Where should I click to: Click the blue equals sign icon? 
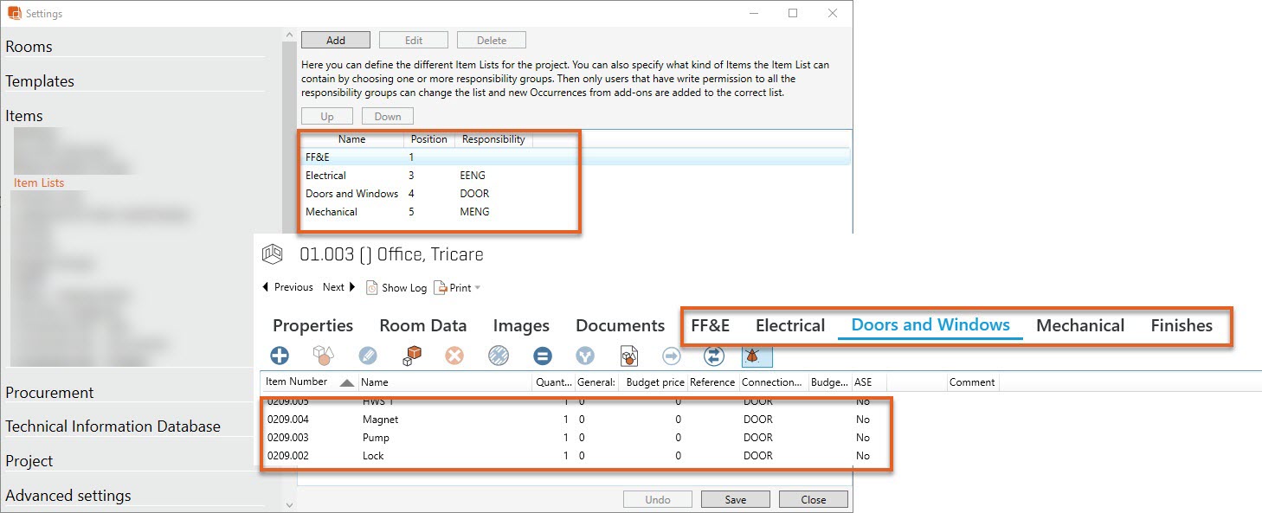(x=543, y=356)
